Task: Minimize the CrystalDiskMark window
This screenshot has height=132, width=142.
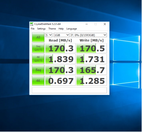Action: (x=87, y=24)
